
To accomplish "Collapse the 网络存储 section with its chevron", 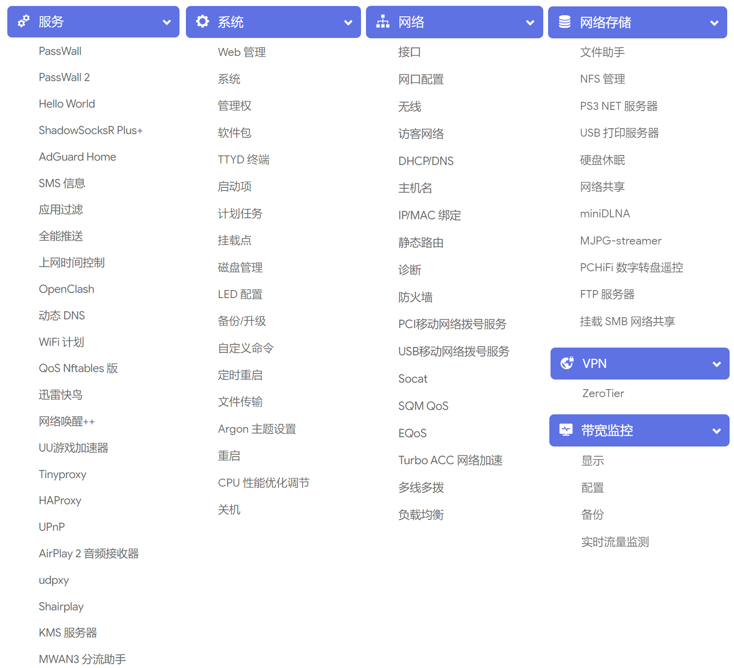I will pyautogui.click(x=714, y=23).
